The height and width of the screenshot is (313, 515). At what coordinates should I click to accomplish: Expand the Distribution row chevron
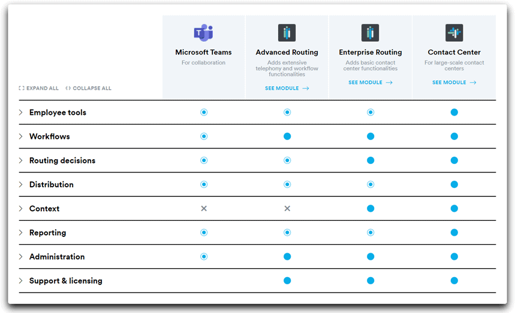tap(21, 184)
